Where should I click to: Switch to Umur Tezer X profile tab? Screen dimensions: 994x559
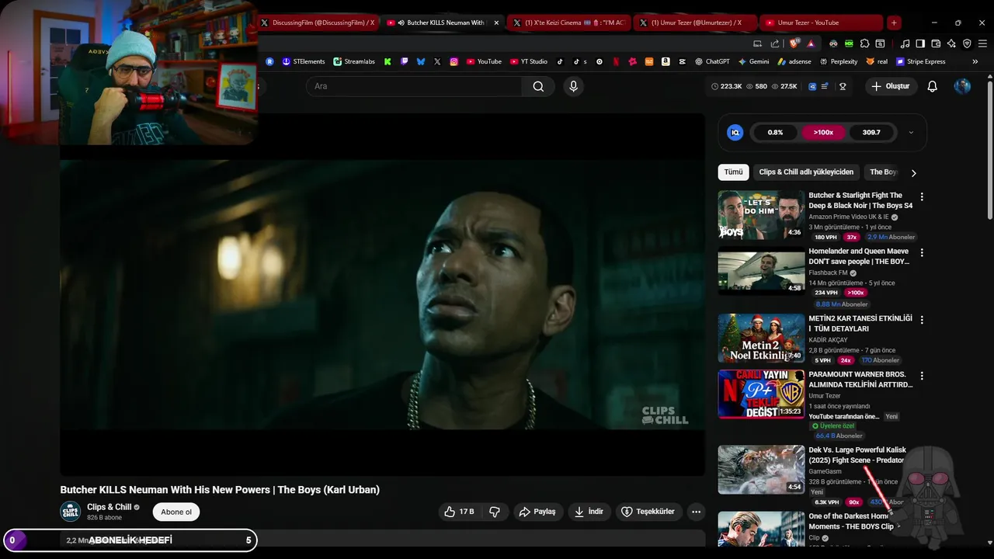click(x=694, y=23)
